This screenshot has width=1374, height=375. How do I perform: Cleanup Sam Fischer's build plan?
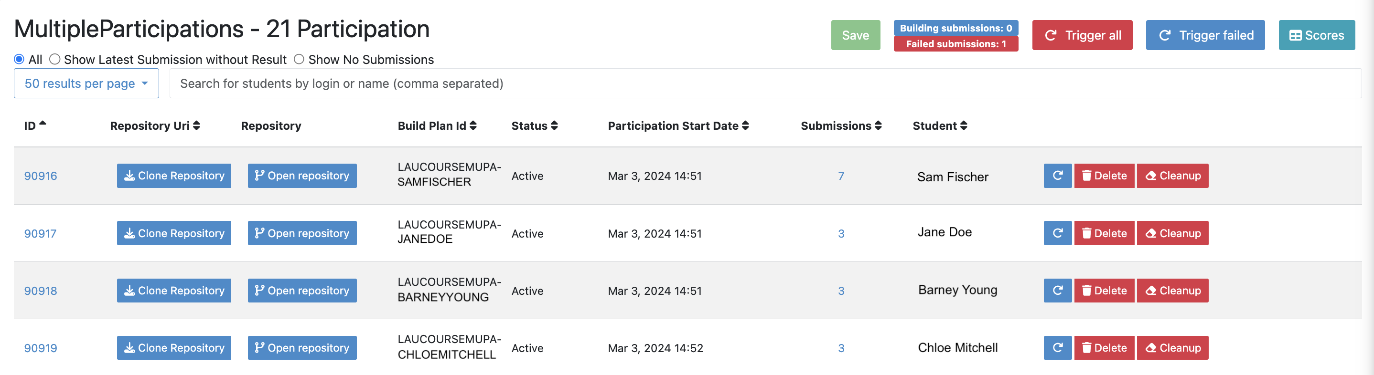(x=1172, y=175)
